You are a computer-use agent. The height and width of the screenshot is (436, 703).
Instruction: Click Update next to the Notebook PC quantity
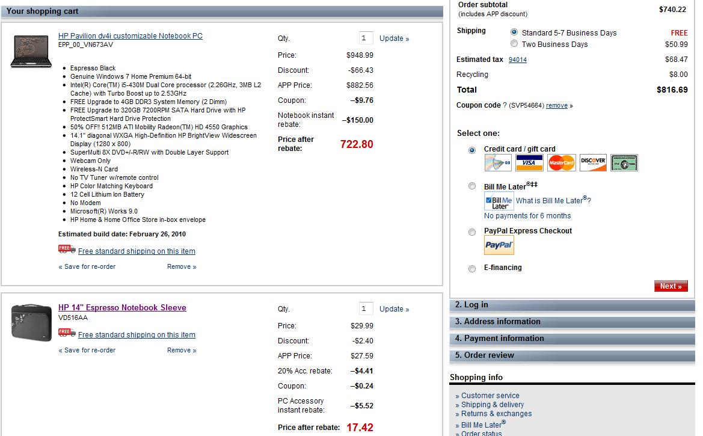click(x=394, y=38)
